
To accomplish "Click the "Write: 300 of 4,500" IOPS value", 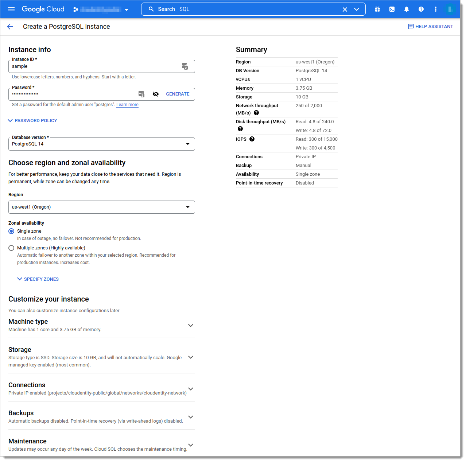I will coord(315,148).
